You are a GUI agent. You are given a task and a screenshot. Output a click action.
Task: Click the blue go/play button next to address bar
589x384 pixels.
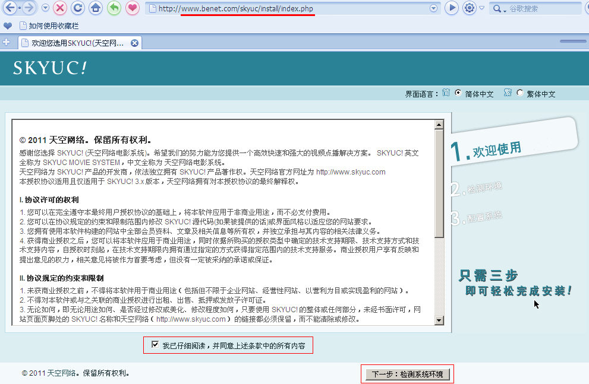(452, 8)
